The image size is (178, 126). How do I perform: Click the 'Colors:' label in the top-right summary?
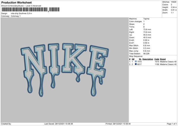coord(165,5)
